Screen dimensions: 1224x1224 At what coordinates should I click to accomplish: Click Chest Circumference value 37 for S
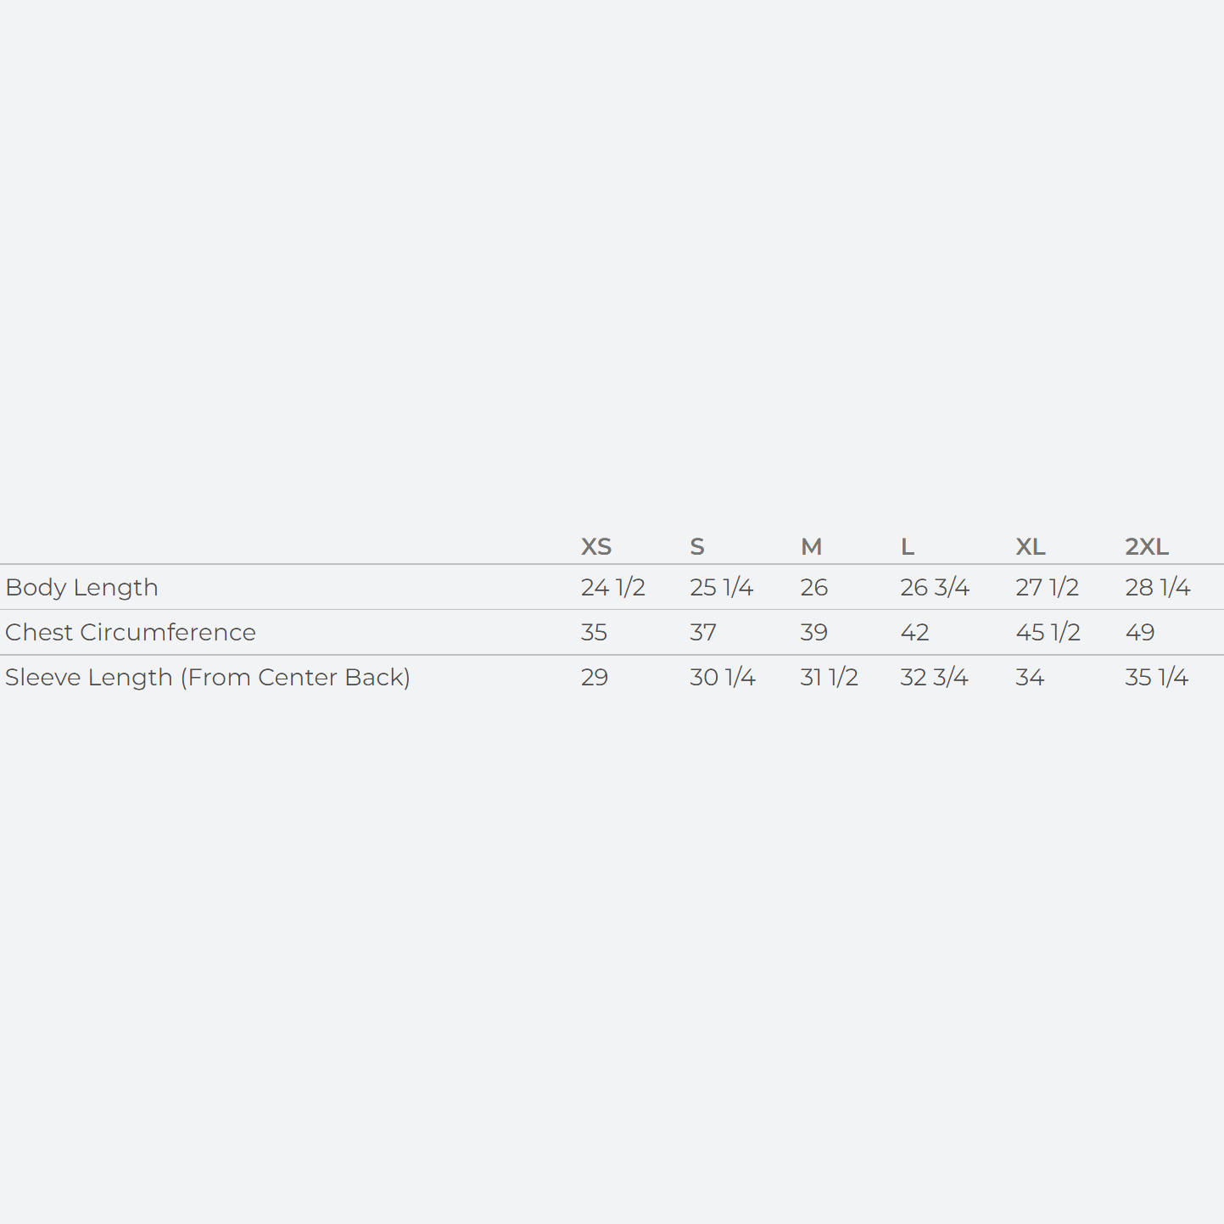tap(703, 632)
